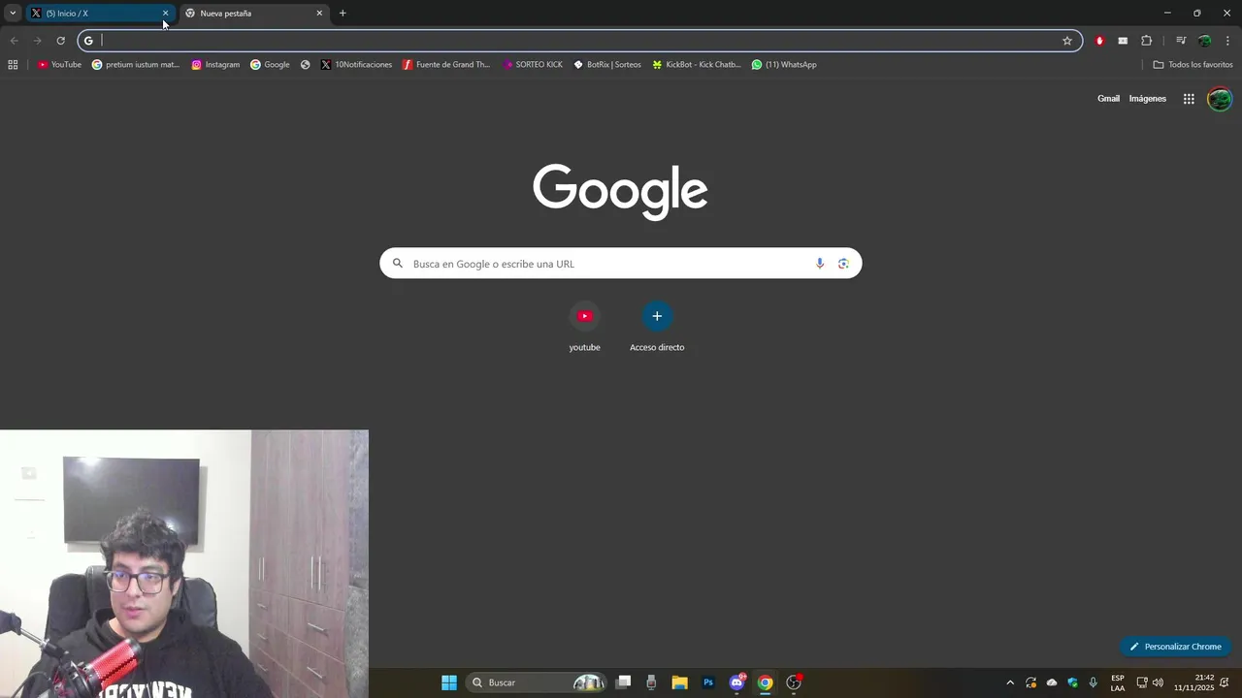Open the Google bookmark
This screenshot has height=698, width=1242.
tap(270, 65)
